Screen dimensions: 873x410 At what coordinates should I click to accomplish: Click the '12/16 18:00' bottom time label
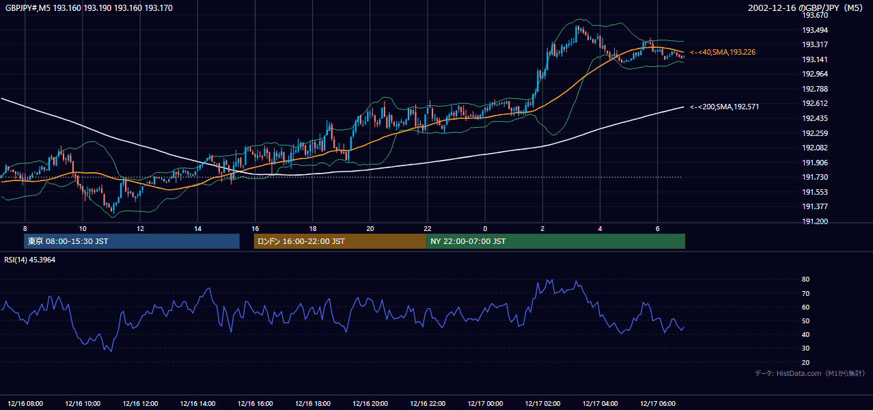pyautogui.click(x=312, y=404)
